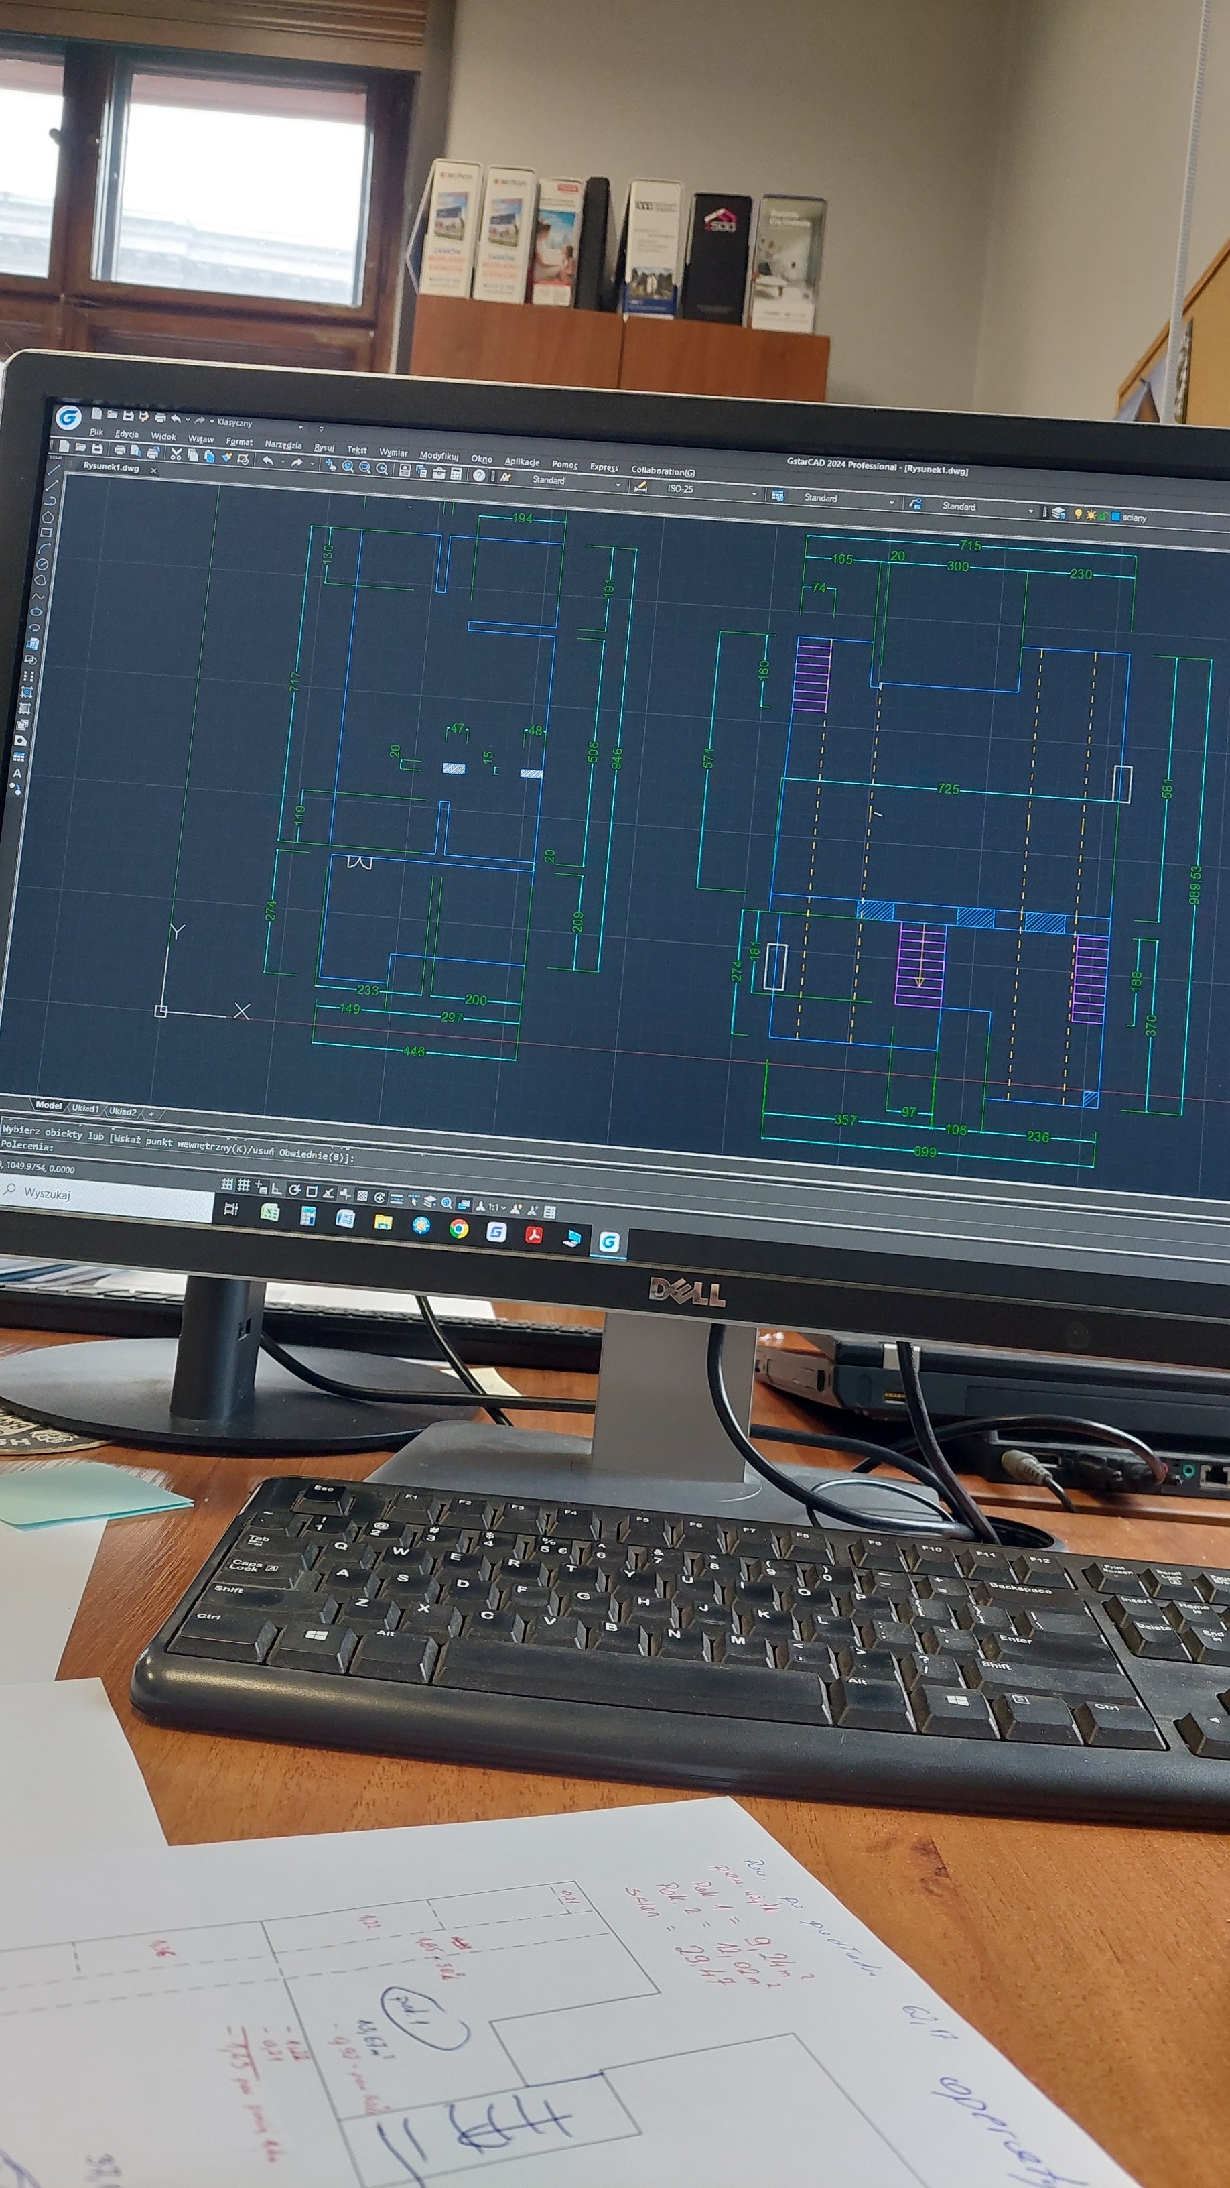Select the Polygon draw tool
Screen dimensions: 1230x2188
tap(48, 516)
